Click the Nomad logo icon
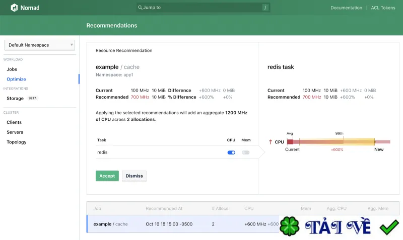 [14, 8]
